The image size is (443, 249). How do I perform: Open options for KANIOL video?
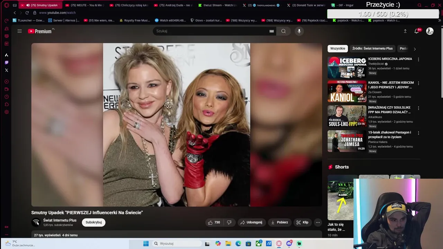coord(418,83)
